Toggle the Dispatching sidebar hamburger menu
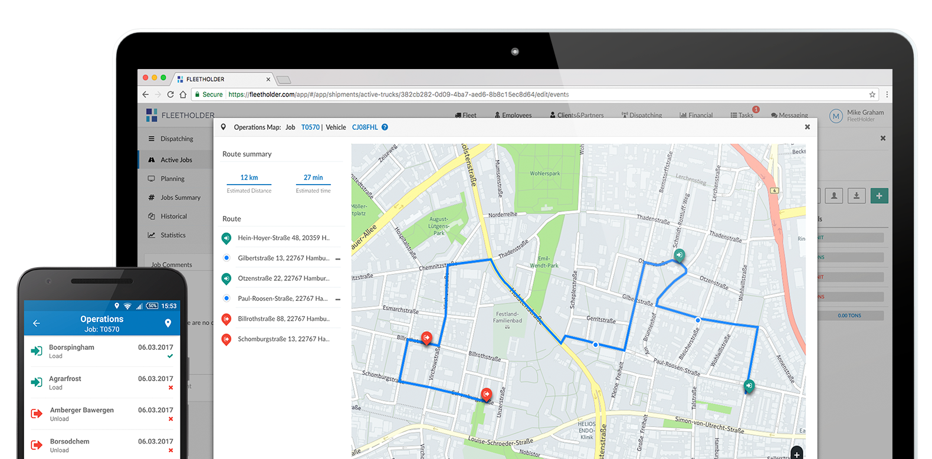The width and height of the screenshot is (932, 459). [x=152, y=139]
